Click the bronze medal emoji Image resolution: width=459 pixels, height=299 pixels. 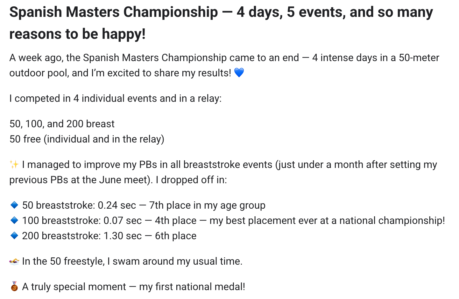pyautogui.click(x=14, y=287)
